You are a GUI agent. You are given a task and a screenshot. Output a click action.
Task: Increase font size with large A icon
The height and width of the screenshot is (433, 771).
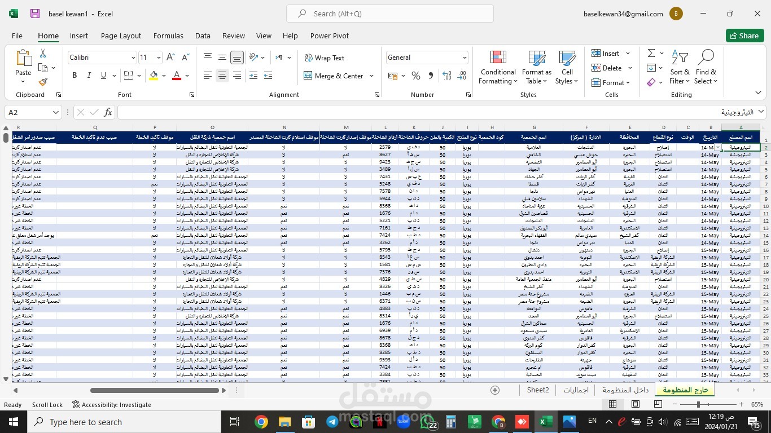pyautogui.click(x=171, y=58)
